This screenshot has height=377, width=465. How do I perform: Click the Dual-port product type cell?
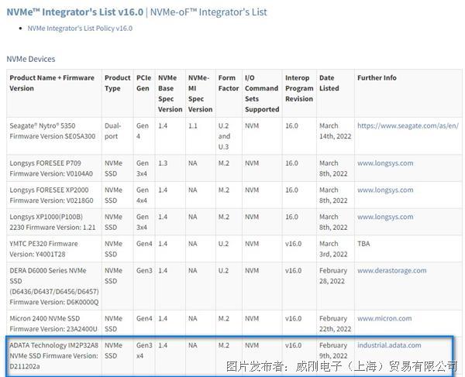click(x=118, y=136)
